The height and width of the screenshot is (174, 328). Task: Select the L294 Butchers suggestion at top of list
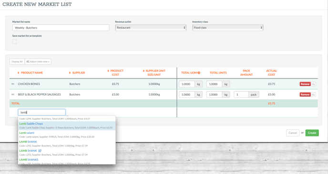(x=67, y=119)
